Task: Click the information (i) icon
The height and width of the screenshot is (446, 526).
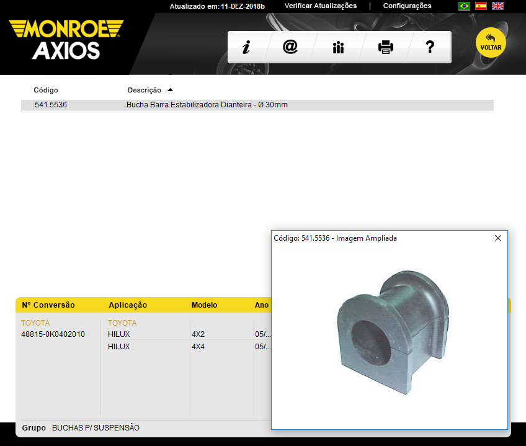Action: (x=246, y=47)
